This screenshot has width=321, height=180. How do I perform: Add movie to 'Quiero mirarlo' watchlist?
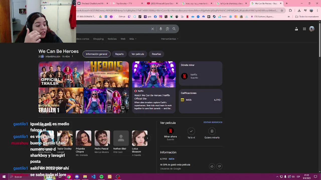pos(212,133)
